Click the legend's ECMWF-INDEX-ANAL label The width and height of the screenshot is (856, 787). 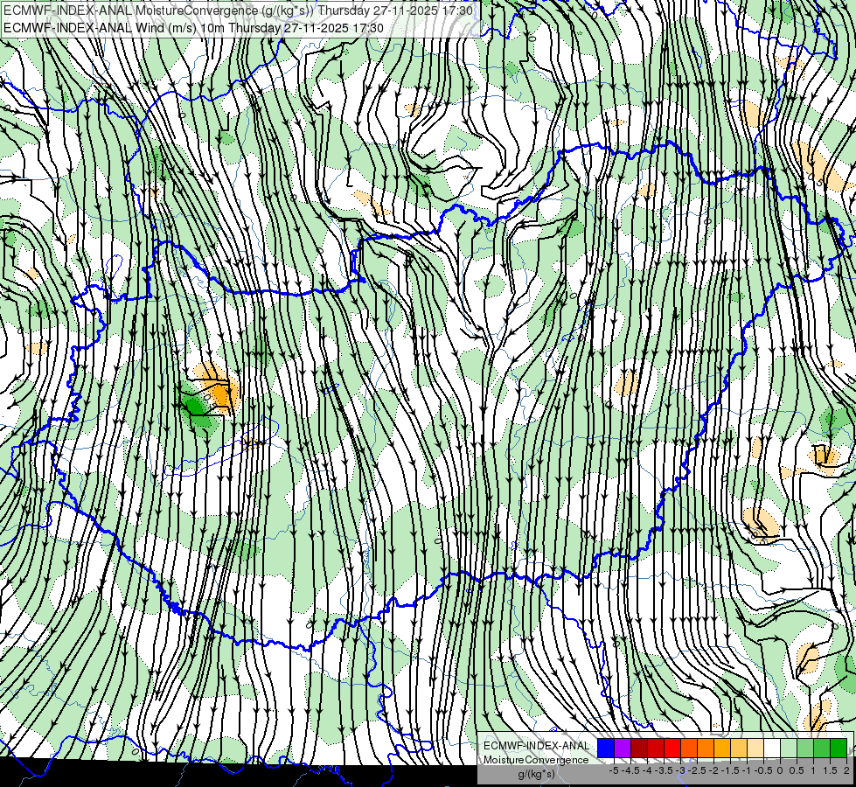pyautogui.click(x=537, y=746)
